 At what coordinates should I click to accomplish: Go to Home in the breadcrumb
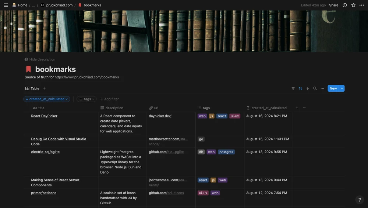pyautogui.click(x=22, y=5)
